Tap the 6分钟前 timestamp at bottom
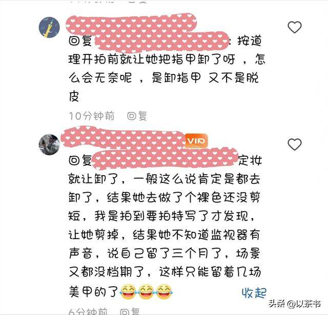The width and height of the screenshot is (328, 315). (x=88, y=312)
